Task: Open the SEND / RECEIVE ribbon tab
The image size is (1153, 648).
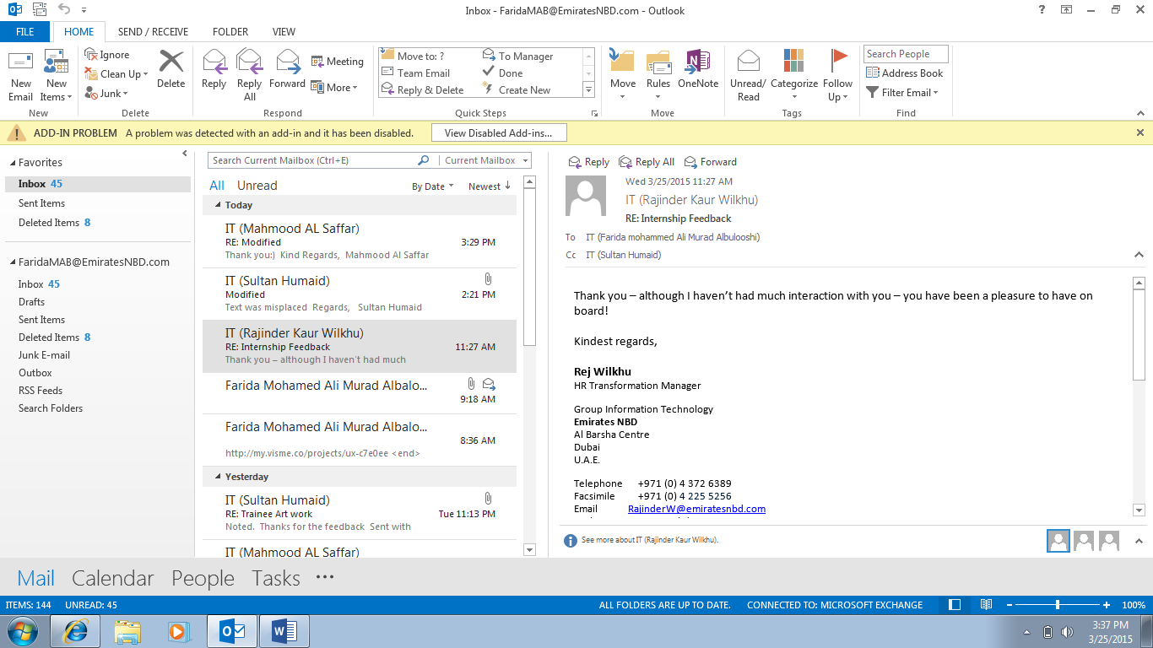Action: 154,32
